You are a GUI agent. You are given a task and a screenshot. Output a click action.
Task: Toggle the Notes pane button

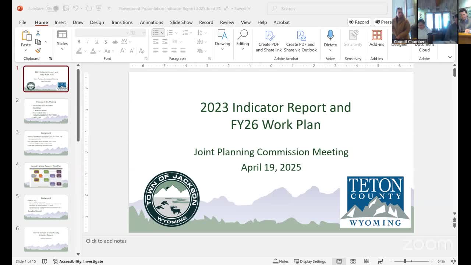click(280, 261)
